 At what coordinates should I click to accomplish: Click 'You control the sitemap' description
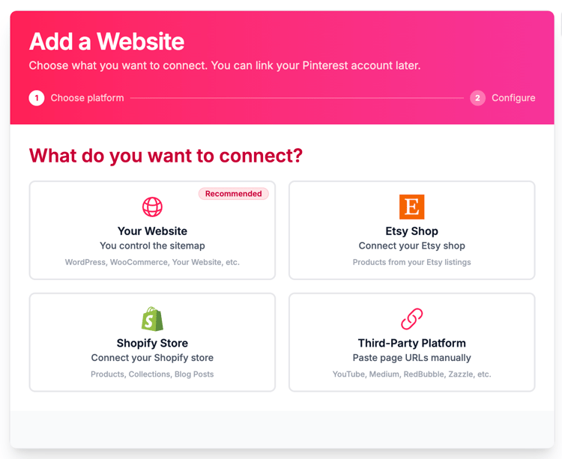(152, 246)
